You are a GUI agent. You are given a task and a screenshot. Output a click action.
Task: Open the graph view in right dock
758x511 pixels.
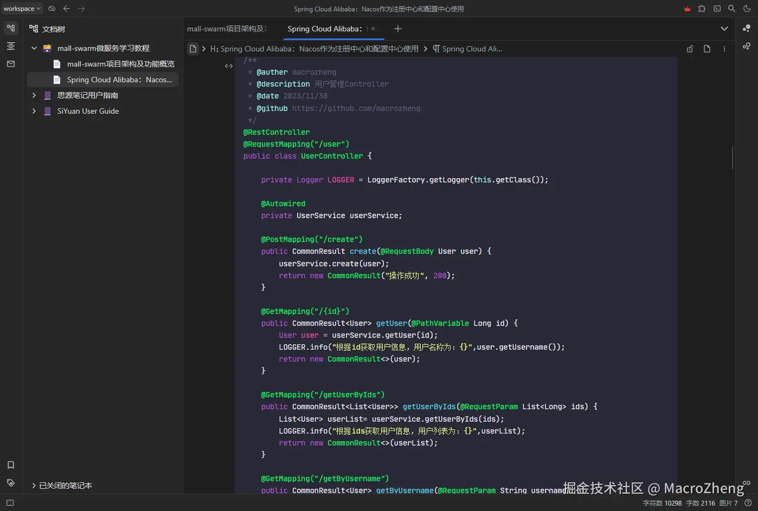pyautogui.click(x=747, y=28)
